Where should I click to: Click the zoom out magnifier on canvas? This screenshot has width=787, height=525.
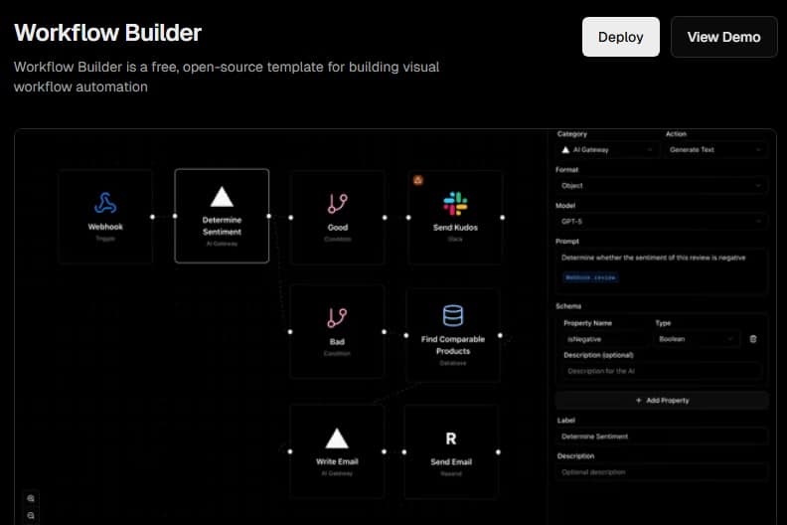click(31, 516)
